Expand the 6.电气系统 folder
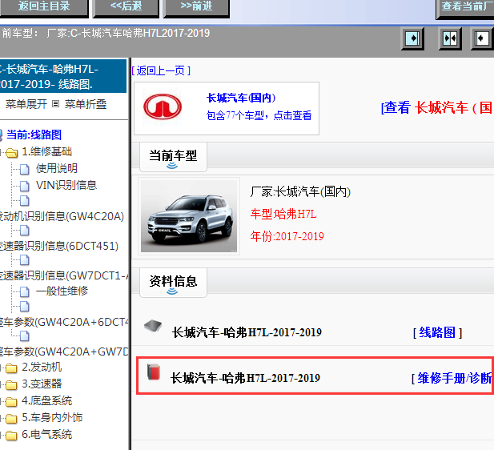 (x=2, y=436)
